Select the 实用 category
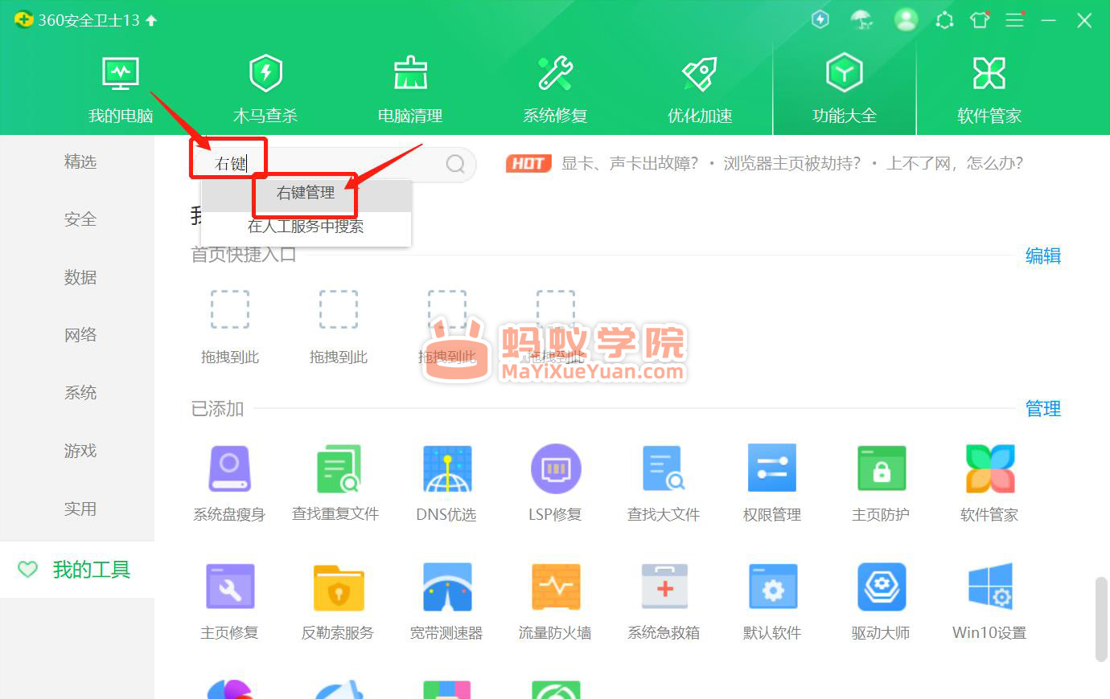Screen dimensions: 1110x699 coord(80,509)
